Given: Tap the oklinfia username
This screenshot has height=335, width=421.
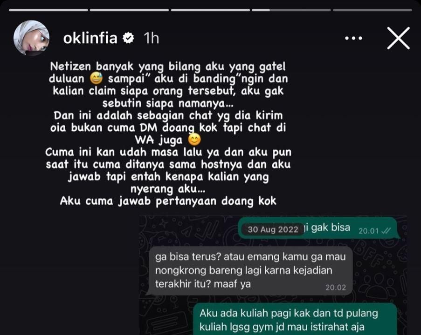Looking at the screenshot, I should click(90, 38).
